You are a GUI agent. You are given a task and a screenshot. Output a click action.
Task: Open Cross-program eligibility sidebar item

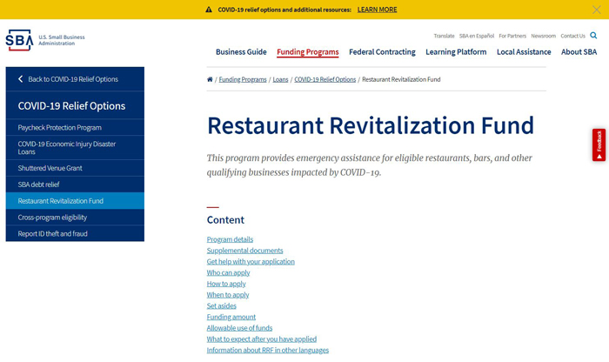[x=75, y=218]
